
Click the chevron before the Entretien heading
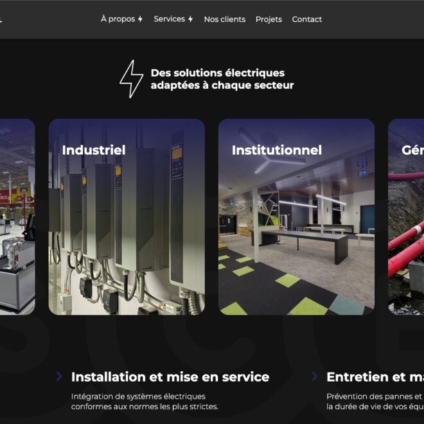(x=315, y=376)
